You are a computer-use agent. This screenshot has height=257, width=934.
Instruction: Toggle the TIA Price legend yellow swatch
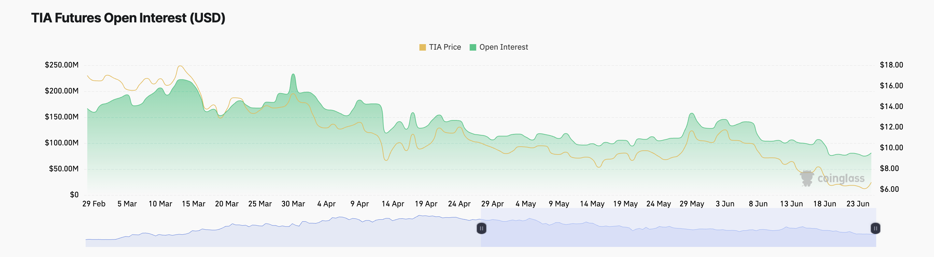tap(422, 47)
